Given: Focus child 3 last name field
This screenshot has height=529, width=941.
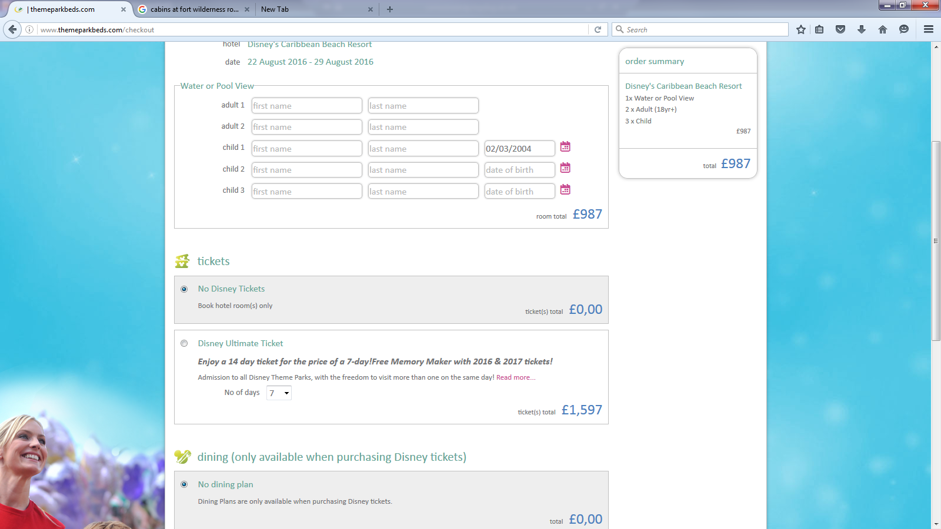Looking at the screenshot, I should 423,192.
